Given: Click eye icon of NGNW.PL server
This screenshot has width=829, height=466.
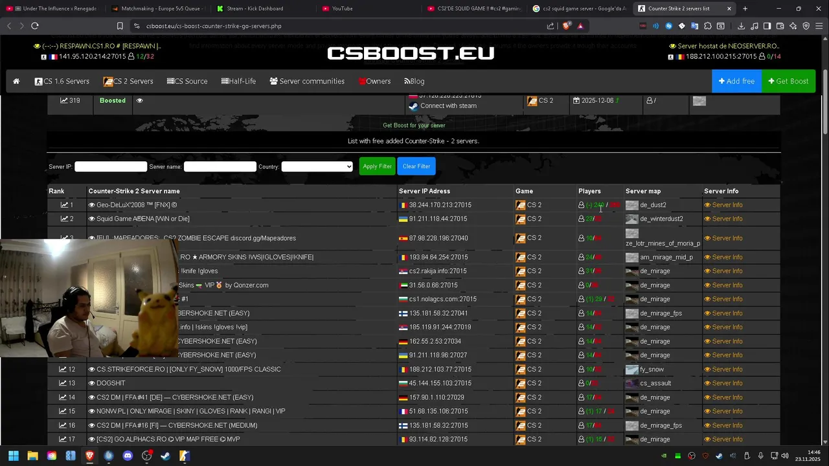Looking at the screenshot, I should point(92,412).
